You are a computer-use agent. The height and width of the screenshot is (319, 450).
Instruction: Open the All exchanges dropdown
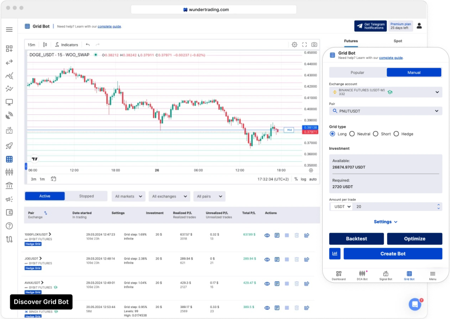[169, 196]
